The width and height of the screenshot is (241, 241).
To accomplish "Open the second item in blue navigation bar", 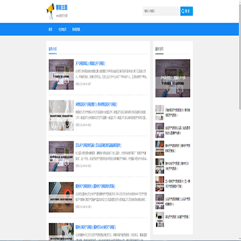I will pyautogui.click(x=62, y=29).
